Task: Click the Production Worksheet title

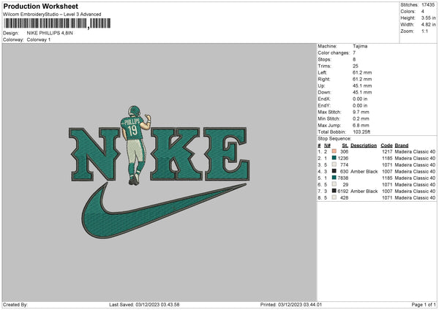Action: tap(40, 6)
